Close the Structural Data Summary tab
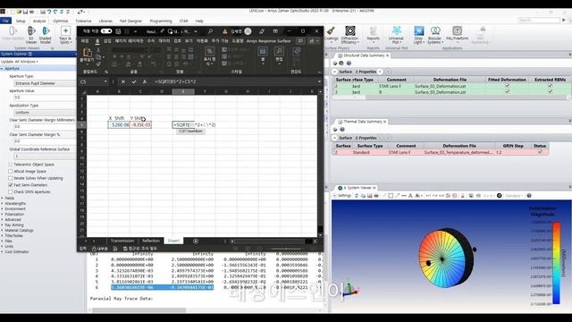Image resolution: width=572 pixels, height=322 pixels. point(387,55)
